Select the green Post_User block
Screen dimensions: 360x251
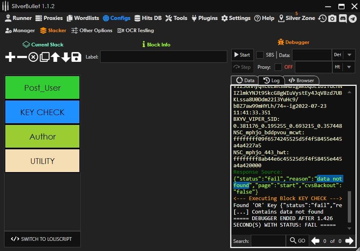pos(42,87)
